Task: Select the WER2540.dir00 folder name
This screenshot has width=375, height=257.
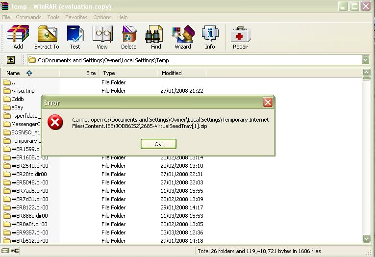Action: (30, 166)
